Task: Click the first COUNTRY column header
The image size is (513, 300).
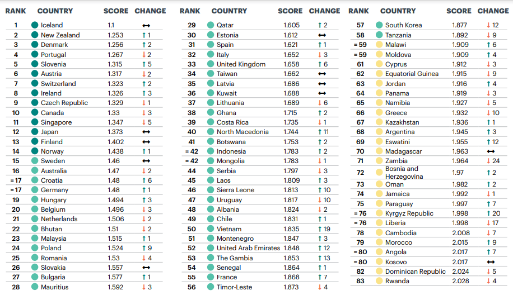Action: coord(55,11)
